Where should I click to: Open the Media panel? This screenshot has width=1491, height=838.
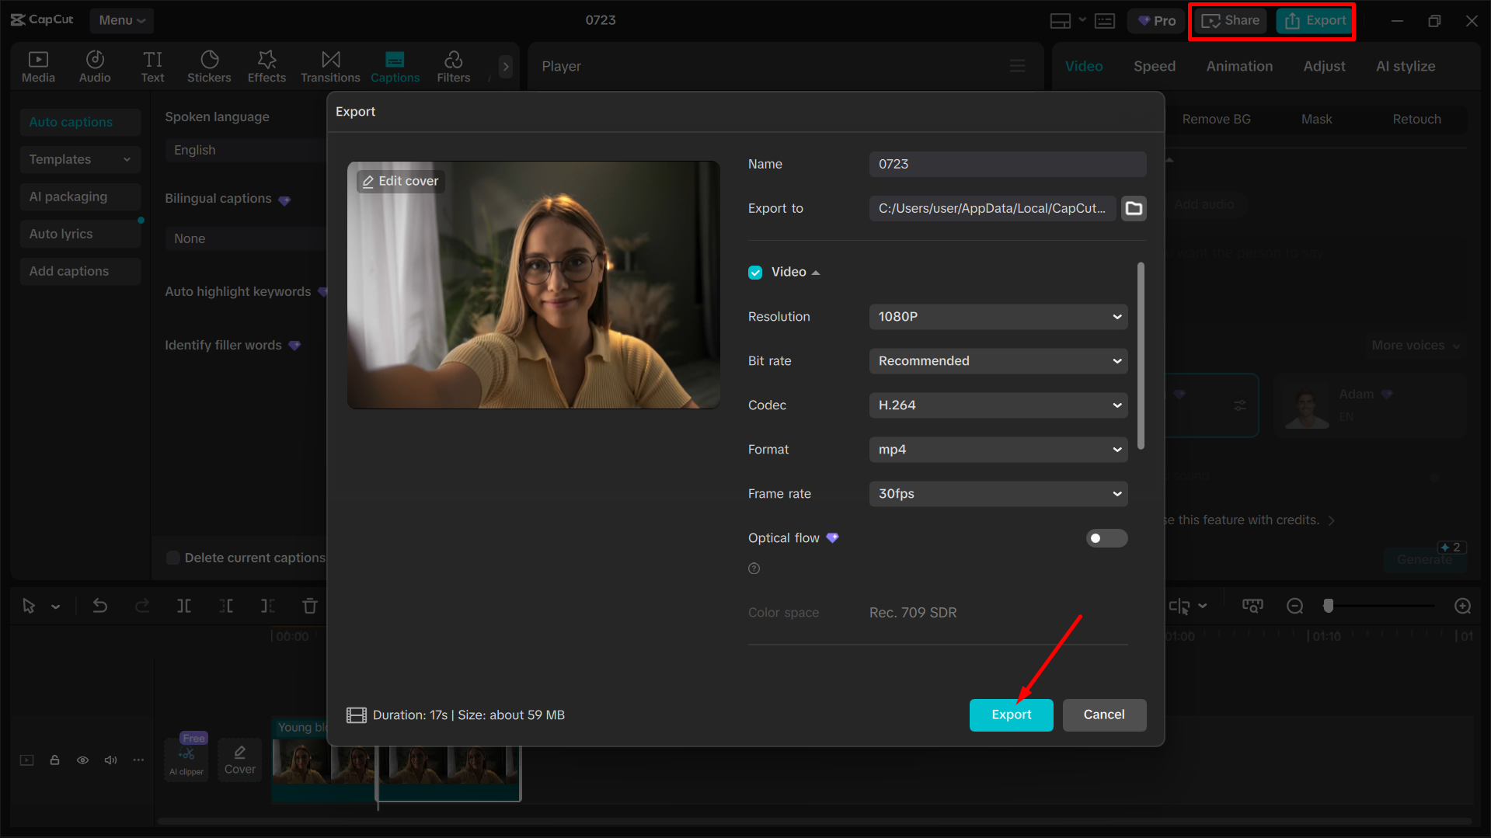coord(38,66)
